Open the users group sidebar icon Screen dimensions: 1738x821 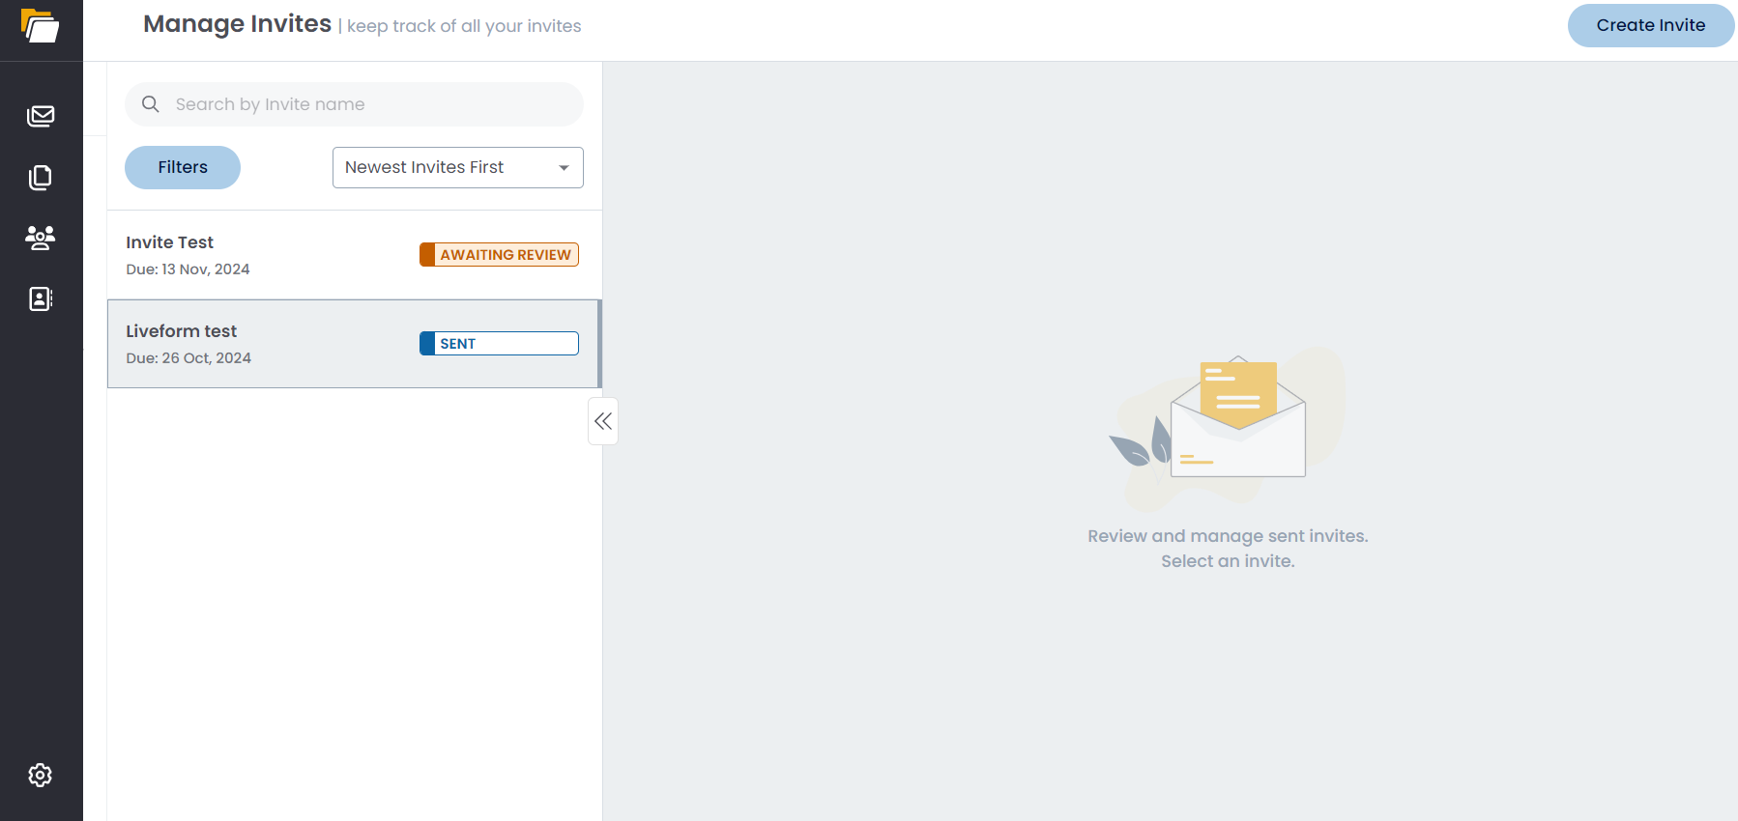click(41, 238)
